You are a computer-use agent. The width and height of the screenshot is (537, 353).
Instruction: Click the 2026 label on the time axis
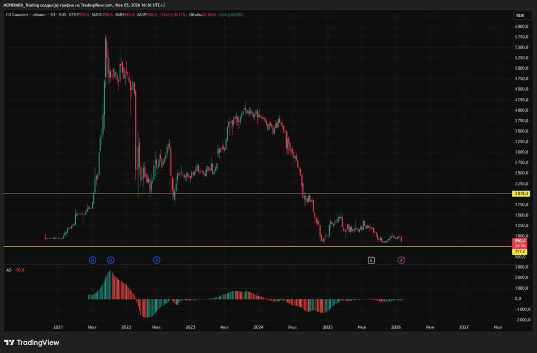click(x=396, y=327)
